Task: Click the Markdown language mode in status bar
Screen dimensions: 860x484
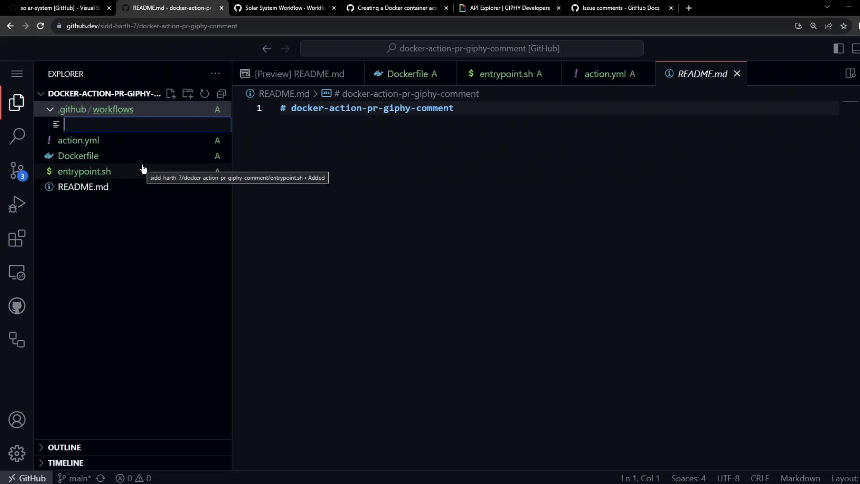Action: (800, 478)
